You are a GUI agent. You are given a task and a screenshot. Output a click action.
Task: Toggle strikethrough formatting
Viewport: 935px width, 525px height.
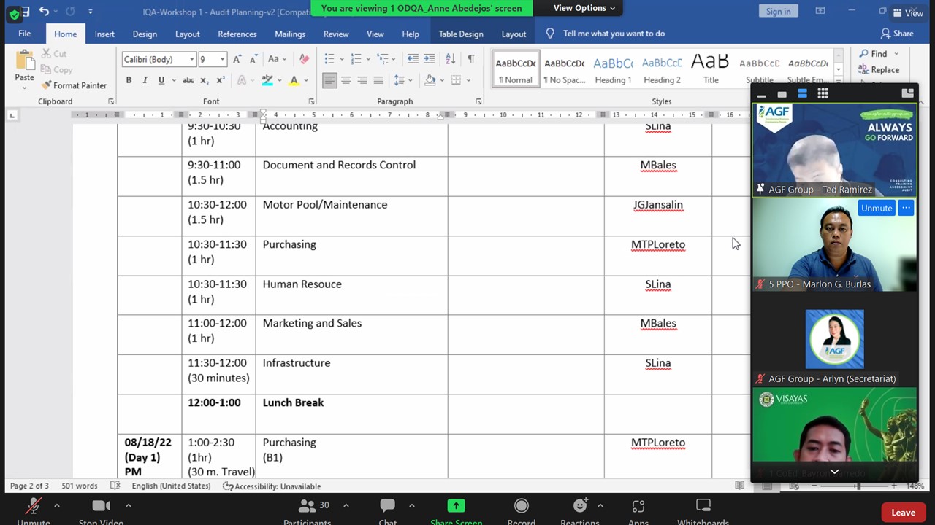coord(188,80)
